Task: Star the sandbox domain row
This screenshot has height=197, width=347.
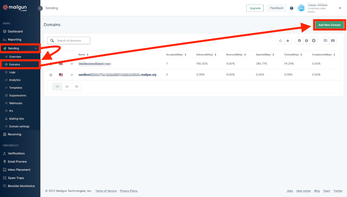Action: (51, 75)
